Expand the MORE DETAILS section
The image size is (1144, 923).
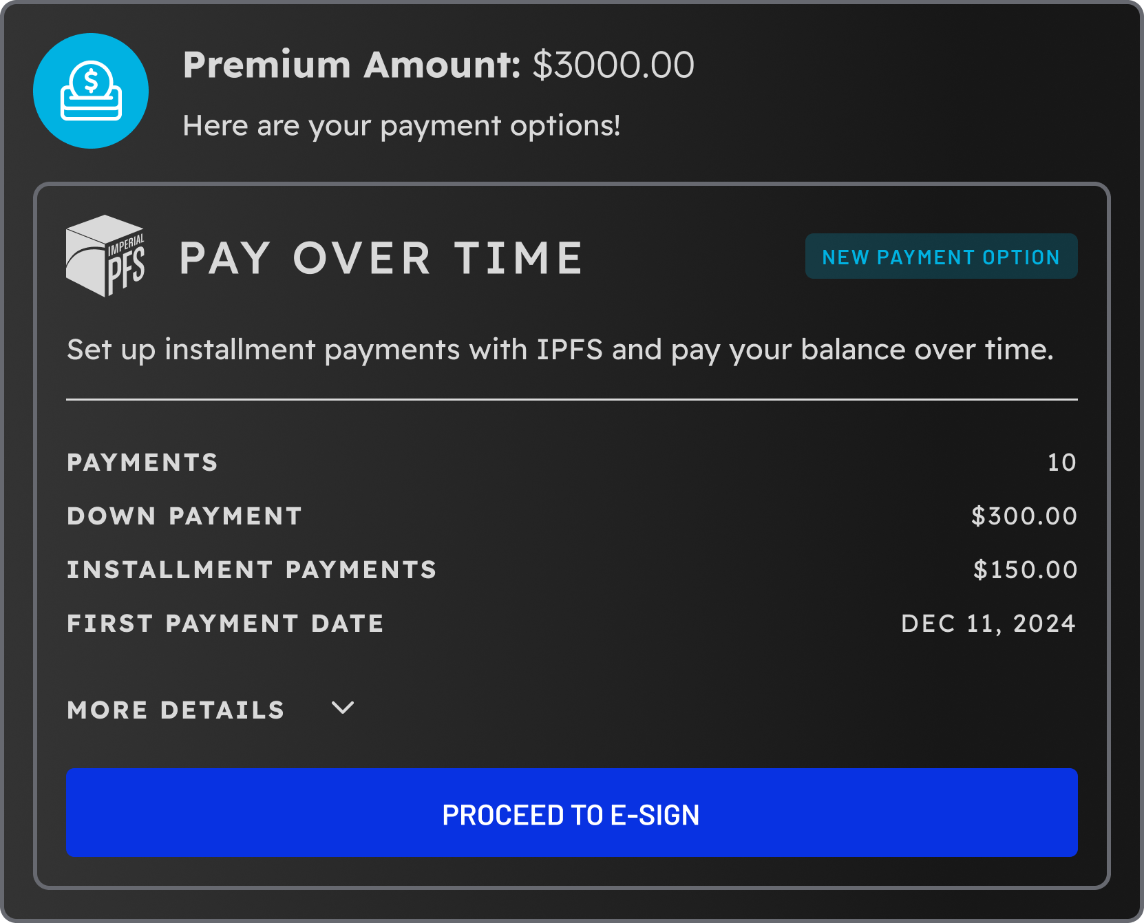[x=176, y=710]
